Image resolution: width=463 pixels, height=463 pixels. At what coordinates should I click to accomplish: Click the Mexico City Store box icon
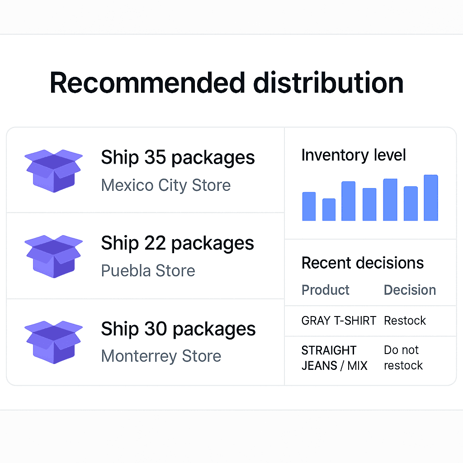(53, 171)
